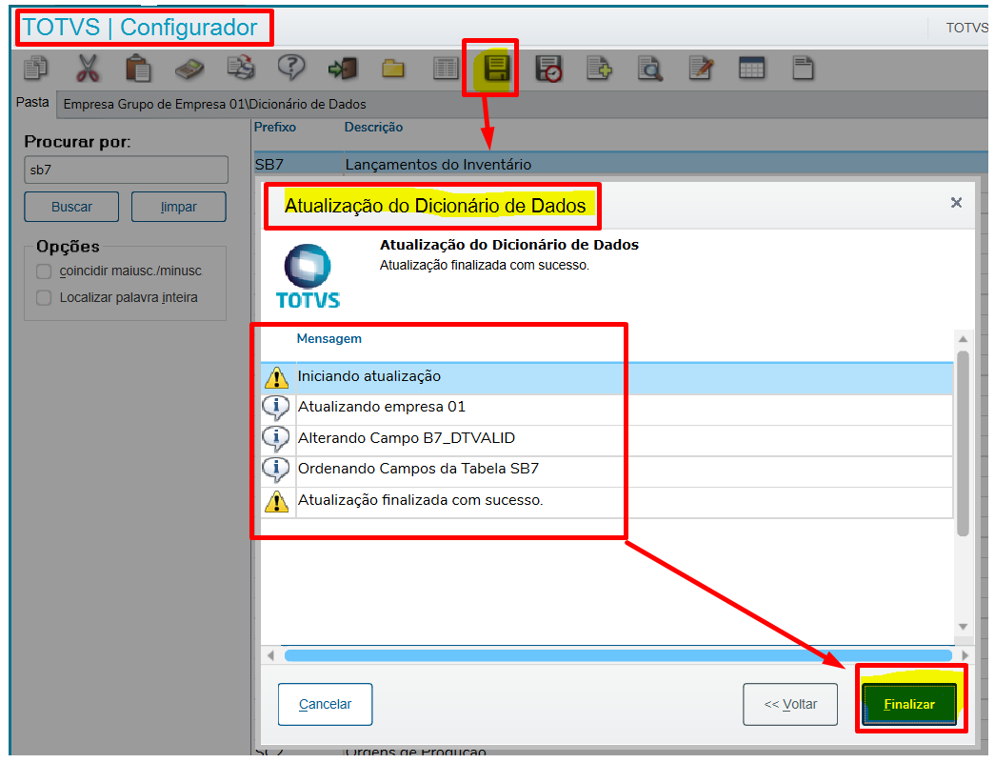Open the calculator icon
The height and width of the screenshot is (763, 995).
(189, 69)
